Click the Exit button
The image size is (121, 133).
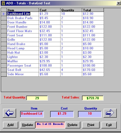109,125
